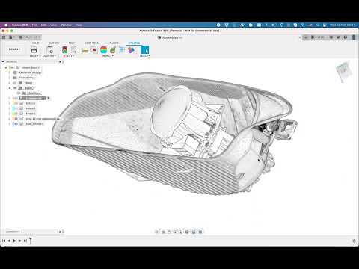
Task: Step timeline back one feature
Action: 9,241
